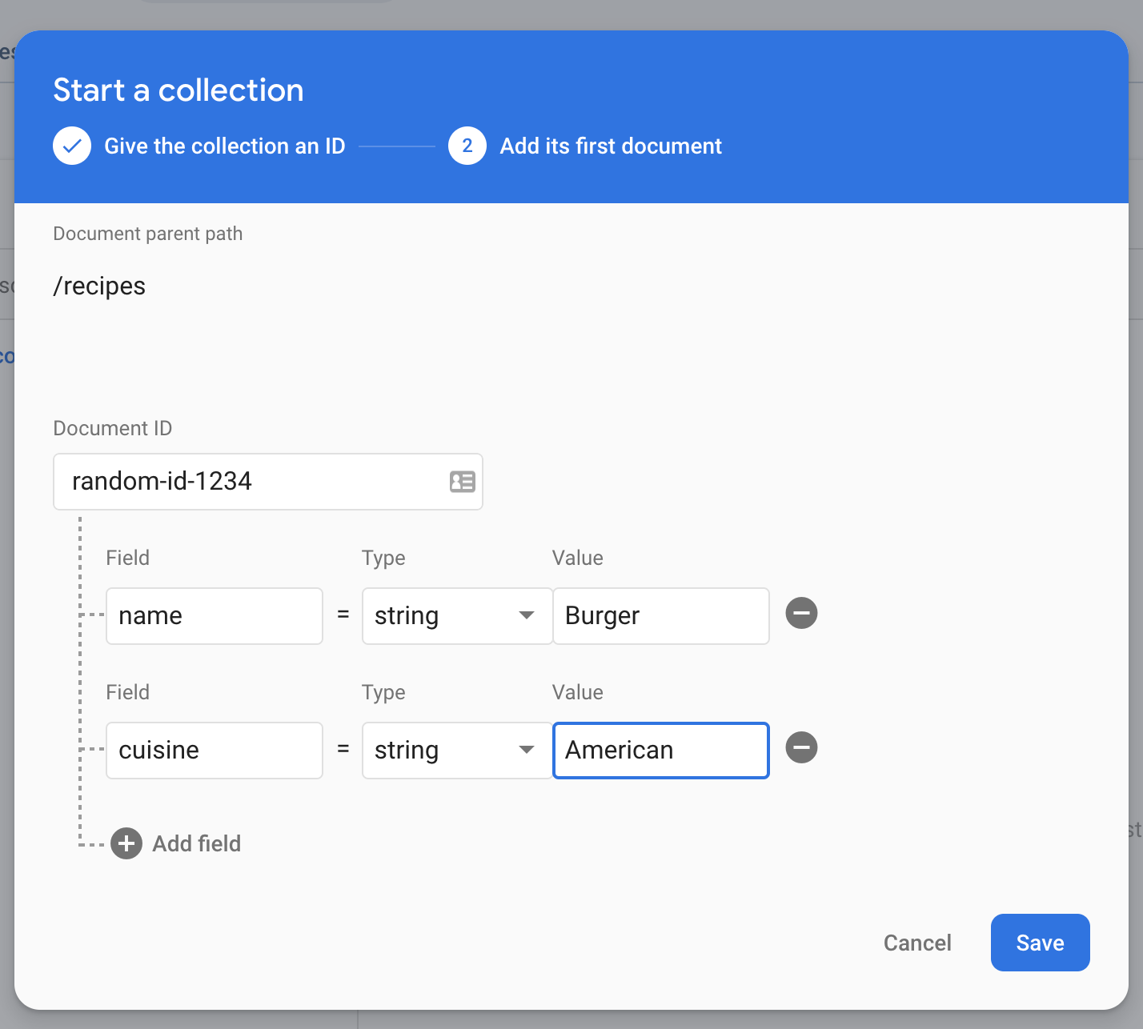Click the Add field label

click(x=196, y=843)
